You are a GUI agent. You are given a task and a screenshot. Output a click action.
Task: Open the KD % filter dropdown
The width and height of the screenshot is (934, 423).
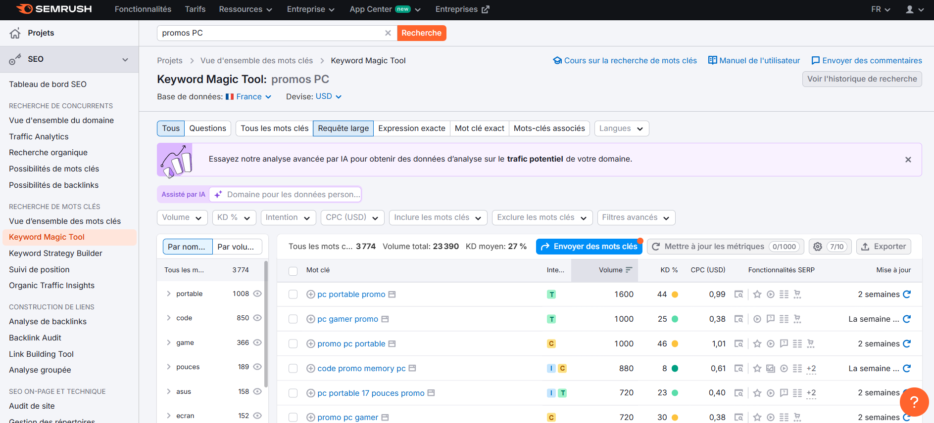(x=234, y=217)
